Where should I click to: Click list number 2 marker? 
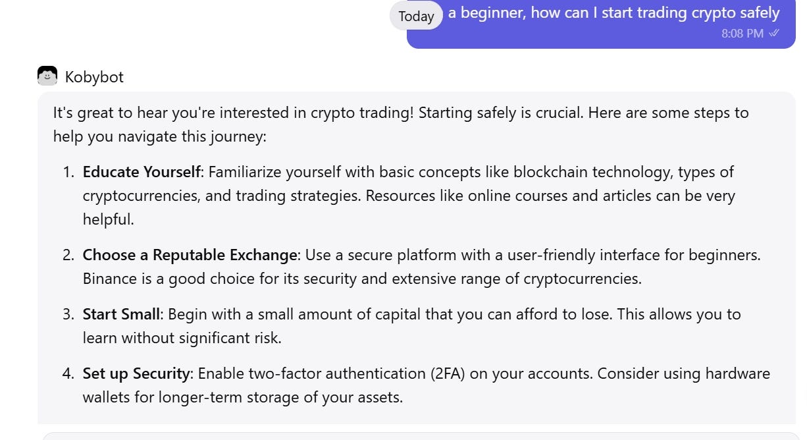[69, 254]
